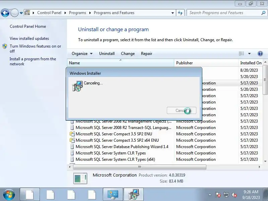
Task: Click the muted volume tray icon
Action: pos(234,195)
